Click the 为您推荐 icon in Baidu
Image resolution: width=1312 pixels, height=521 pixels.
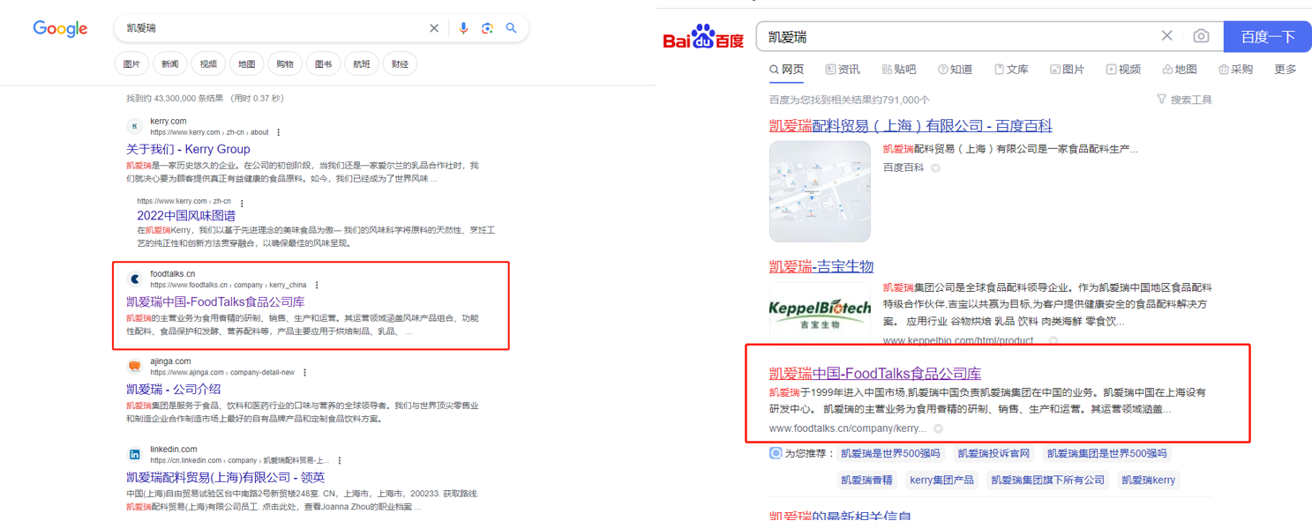pos(776,453)
